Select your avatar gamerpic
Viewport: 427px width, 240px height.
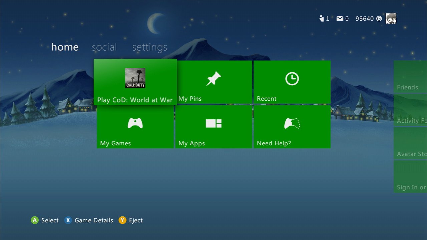pyautogui.click(x=390, y=18)
